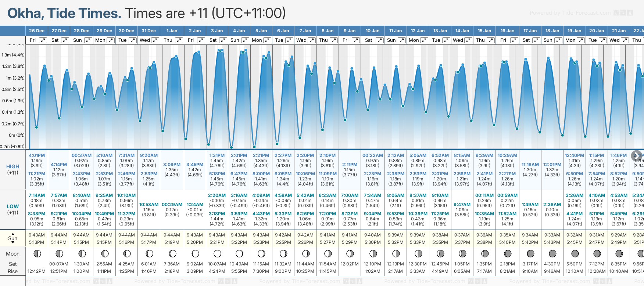Click the LOW row label

tap(13, 206)
